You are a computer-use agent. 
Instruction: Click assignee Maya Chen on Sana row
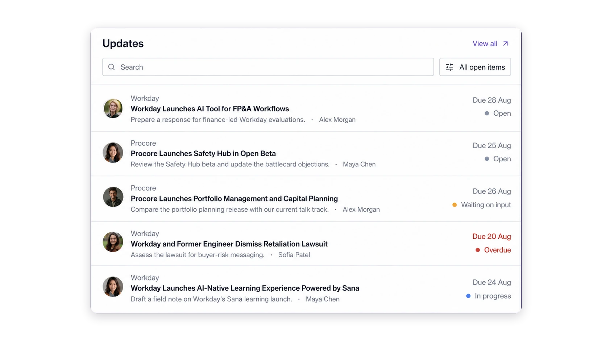[x=323, y=299]
